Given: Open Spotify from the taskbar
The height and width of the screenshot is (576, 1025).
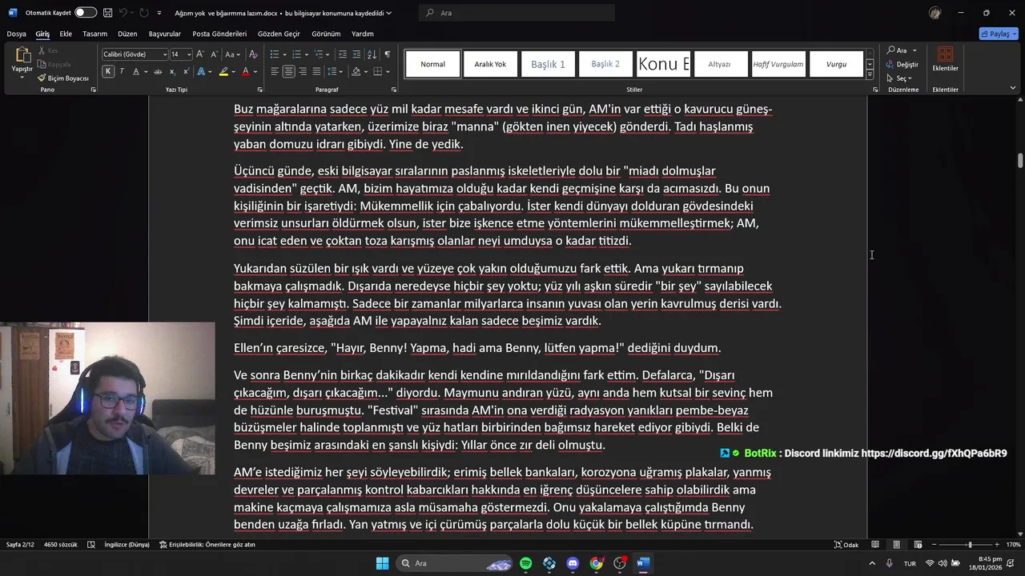Looking at the screenshot, I should click(x=526, y=563).
